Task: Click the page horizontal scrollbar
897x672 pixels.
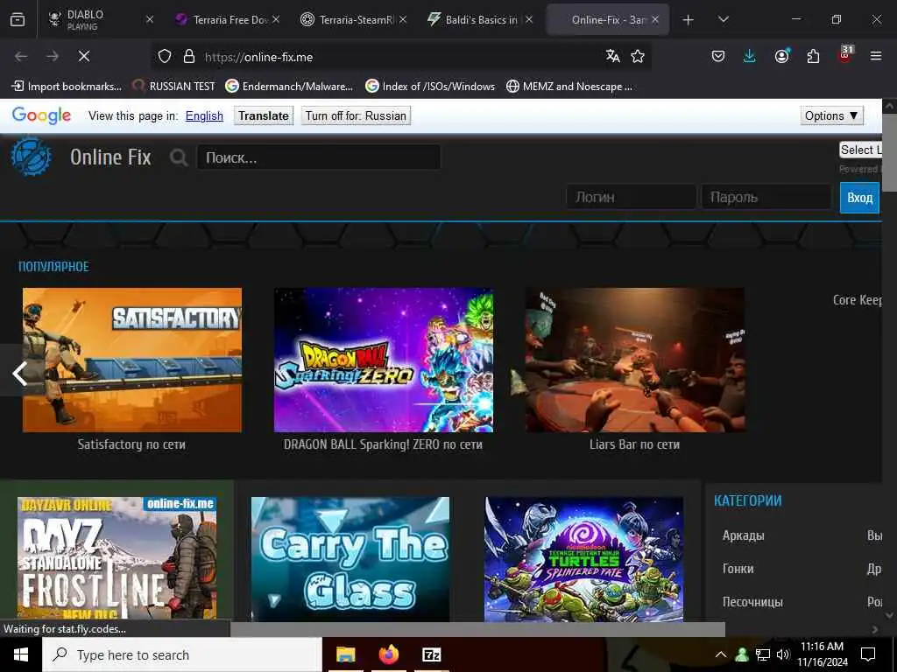Action: (x=477, y=629)
